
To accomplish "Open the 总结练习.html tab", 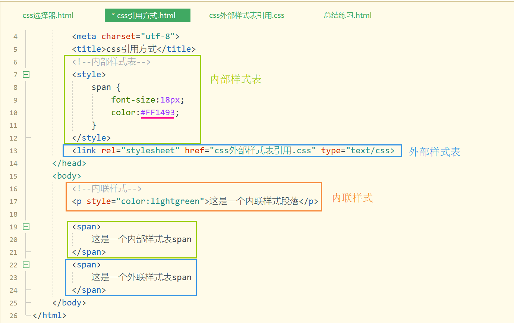I will coord(348,15).
